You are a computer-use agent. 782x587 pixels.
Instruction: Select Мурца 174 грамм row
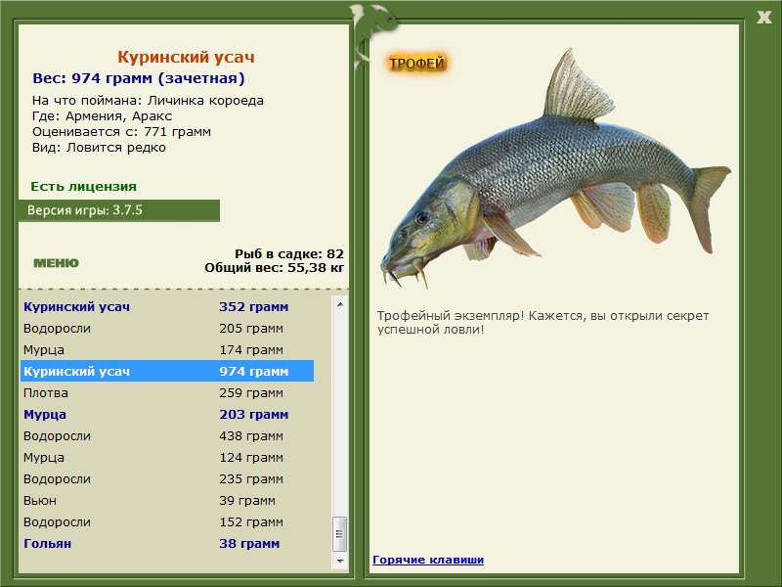pyautogui.click(x=166, y=350)
